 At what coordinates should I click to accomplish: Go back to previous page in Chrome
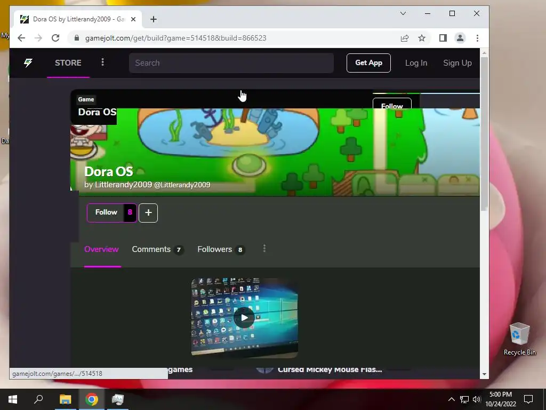tap(21, 38)
